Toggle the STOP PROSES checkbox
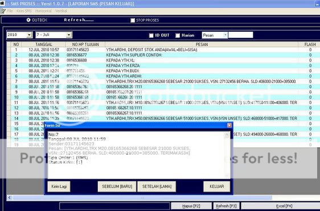320x211 pixels. (x=133, y=20)
